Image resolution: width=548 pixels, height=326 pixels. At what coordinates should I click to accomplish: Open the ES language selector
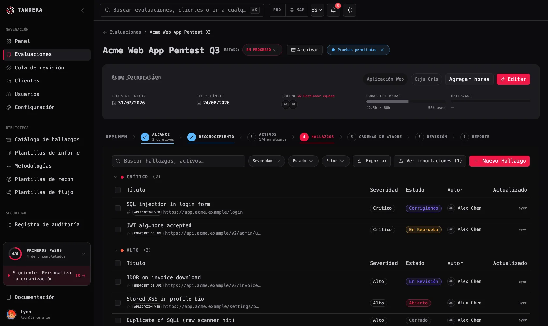click(317, 10)
